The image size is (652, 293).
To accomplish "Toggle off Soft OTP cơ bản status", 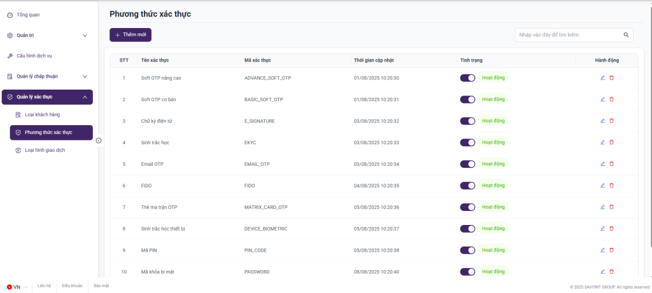I will [467, 99].
